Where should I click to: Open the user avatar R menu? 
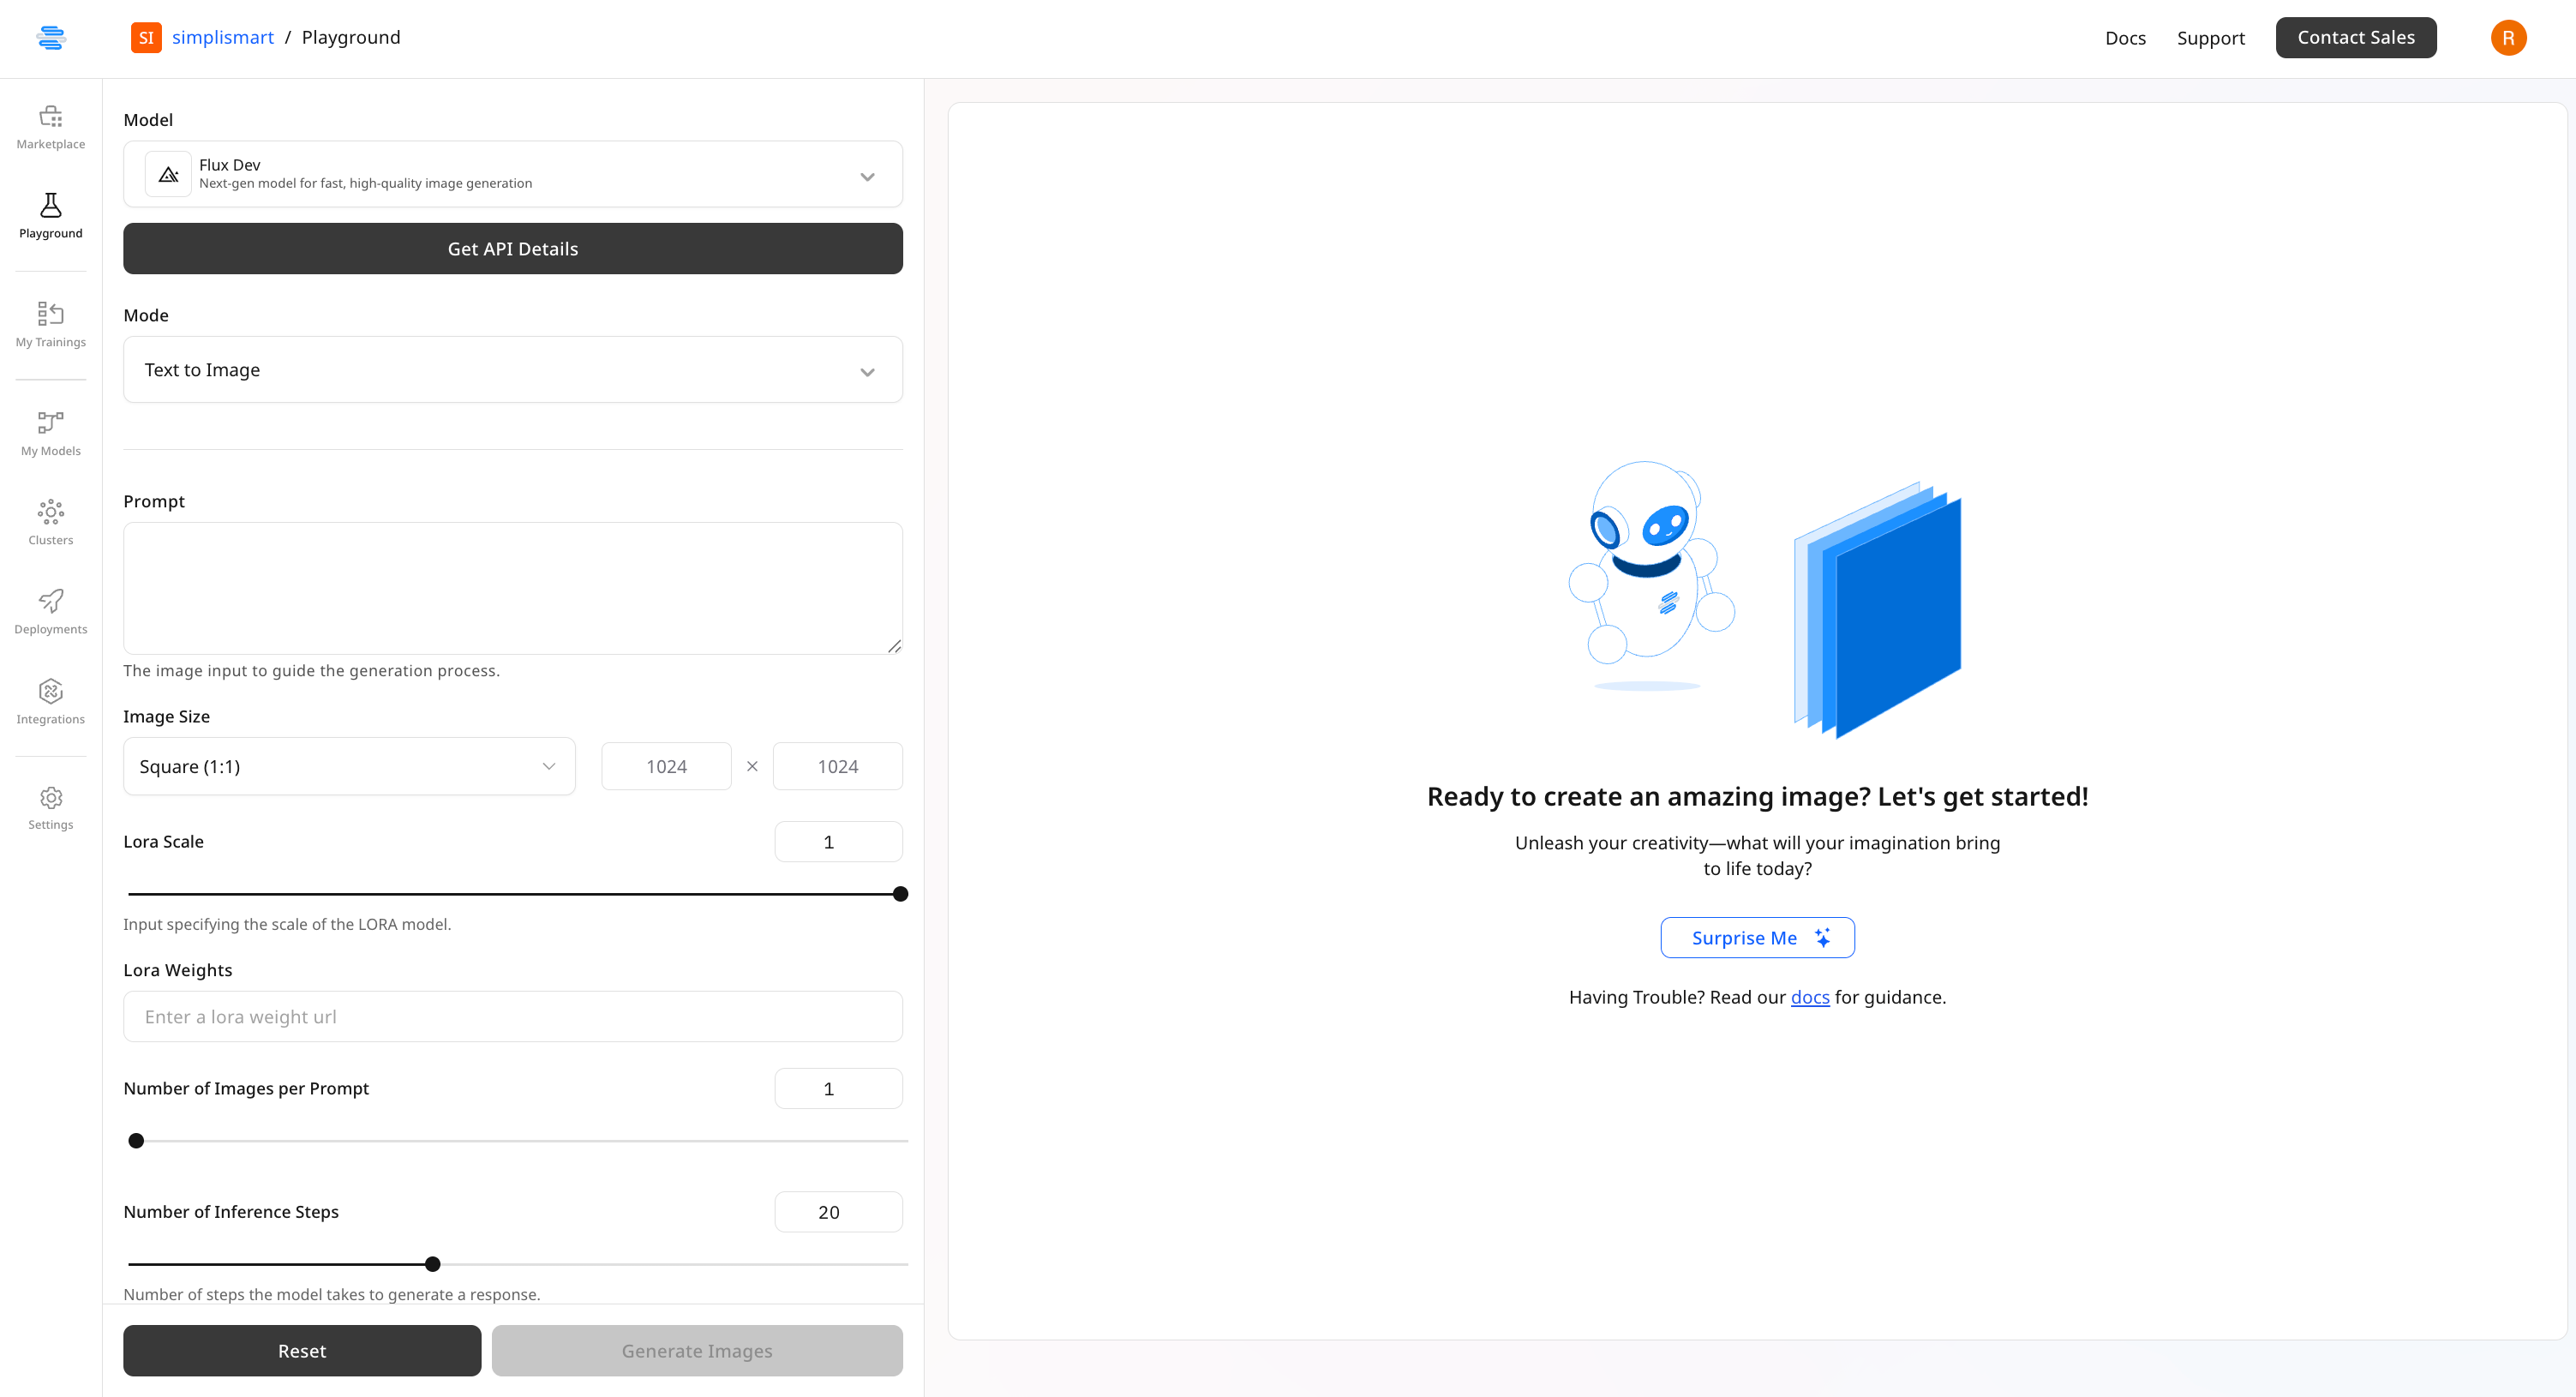[x=2507, y=38]
